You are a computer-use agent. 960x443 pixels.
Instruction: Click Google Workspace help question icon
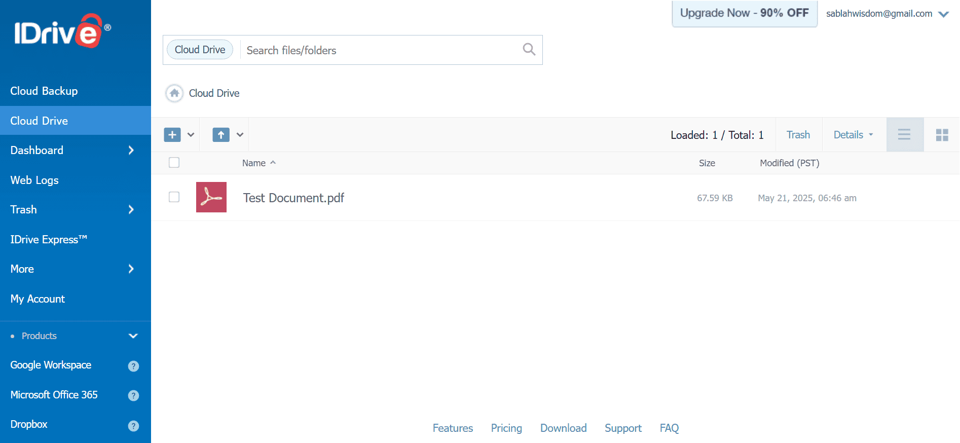tap(133, 366)
